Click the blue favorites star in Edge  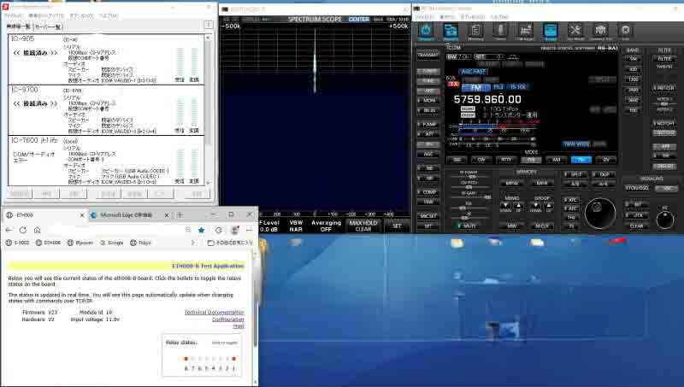(x=201, y=230)
